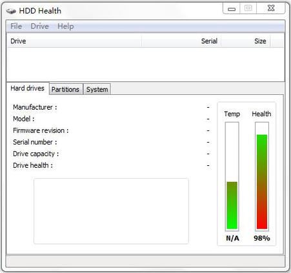Close the HDD Health window

[271, 8]
